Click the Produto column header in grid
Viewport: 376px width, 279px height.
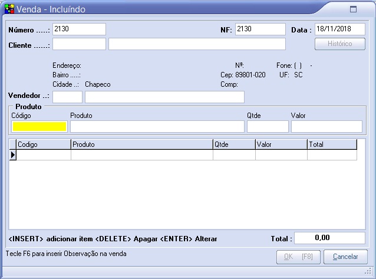click(141, 144)
